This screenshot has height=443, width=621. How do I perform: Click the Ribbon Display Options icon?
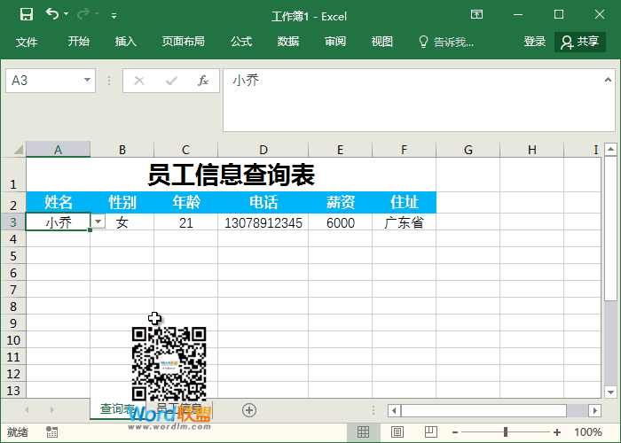tap(476, 15)
